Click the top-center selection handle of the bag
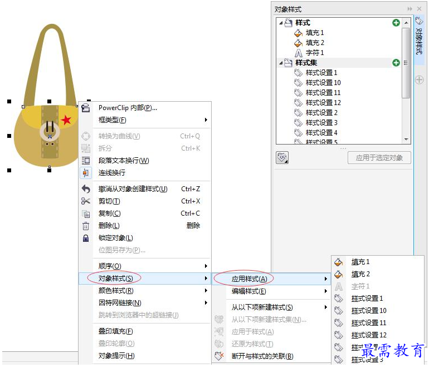 point(49,101)
